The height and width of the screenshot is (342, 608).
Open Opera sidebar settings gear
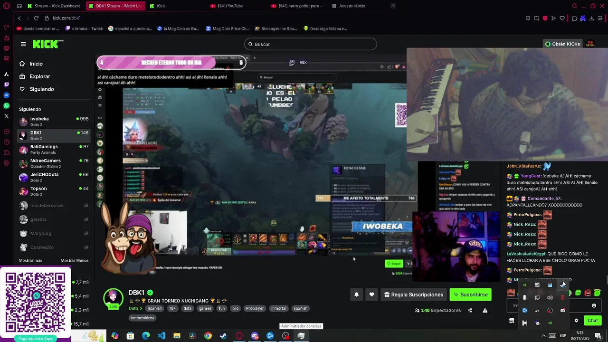pos(6,163)
